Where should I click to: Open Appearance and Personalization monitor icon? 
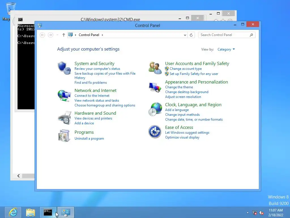155,87
